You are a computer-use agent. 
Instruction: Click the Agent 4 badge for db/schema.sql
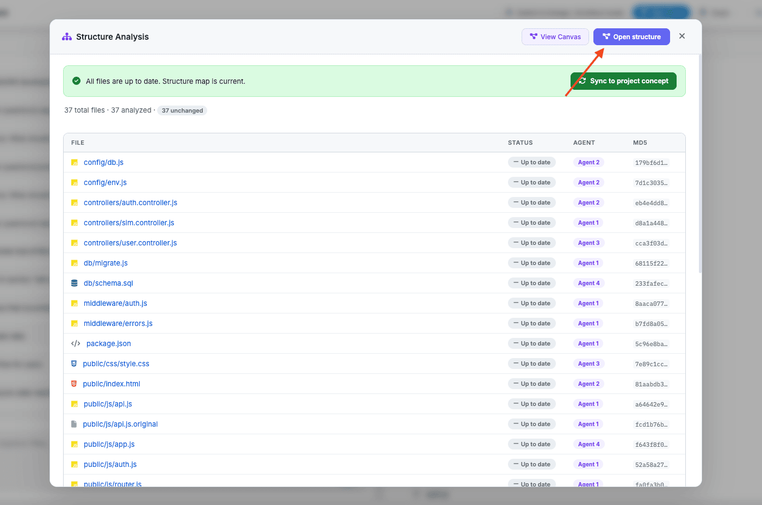point(589,284)
